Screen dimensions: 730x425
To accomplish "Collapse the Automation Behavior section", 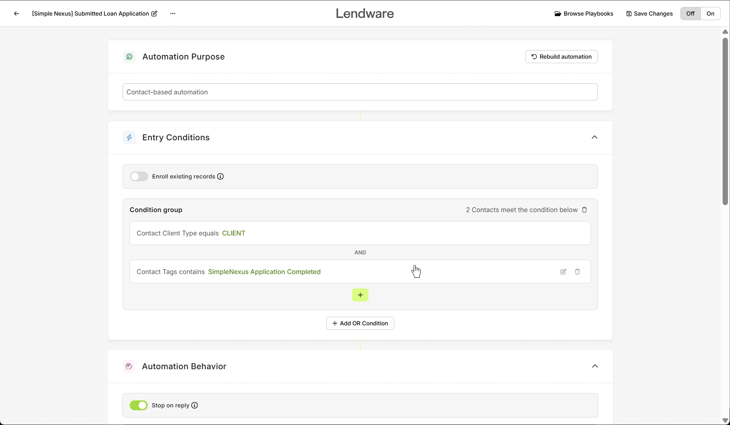I will [595, 366].
